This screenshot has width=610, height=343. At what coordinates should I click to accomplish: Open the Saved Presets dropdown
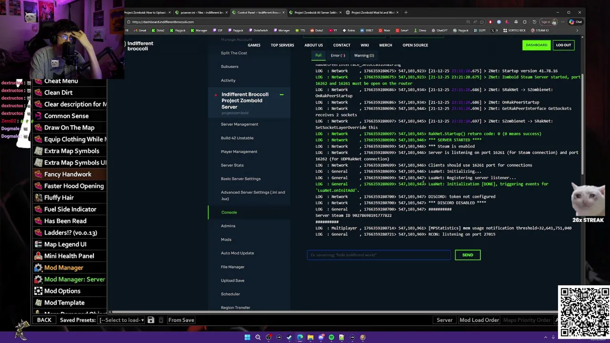pyautogui.click(x=122, y=320)
